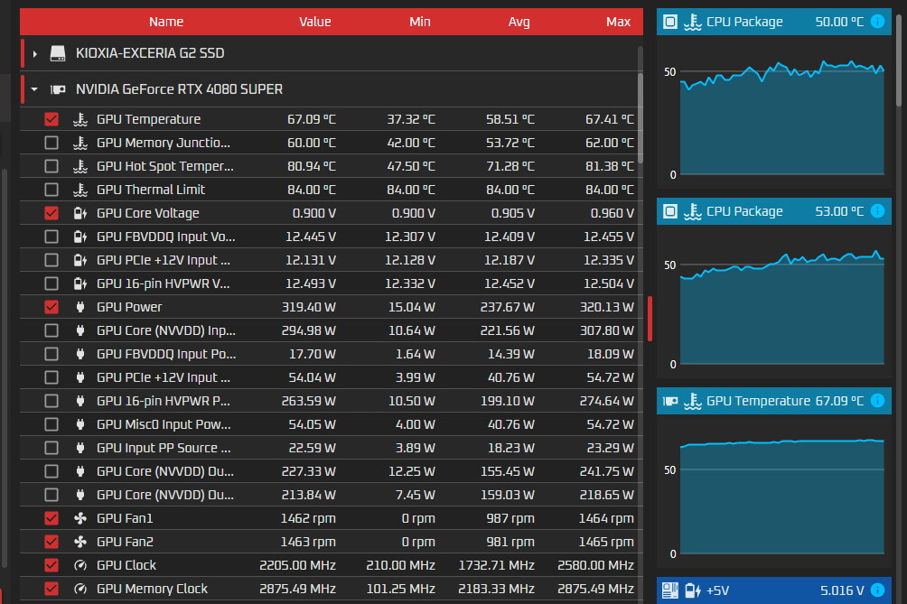The image size is (907, 604).
Task: Sort by the Max column header
Action: point(618,22)
